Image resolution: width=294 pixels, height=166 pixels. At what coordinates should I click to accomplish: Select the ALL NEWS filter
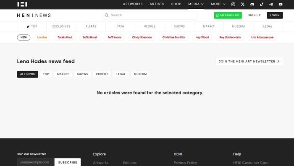pos(28,74)
